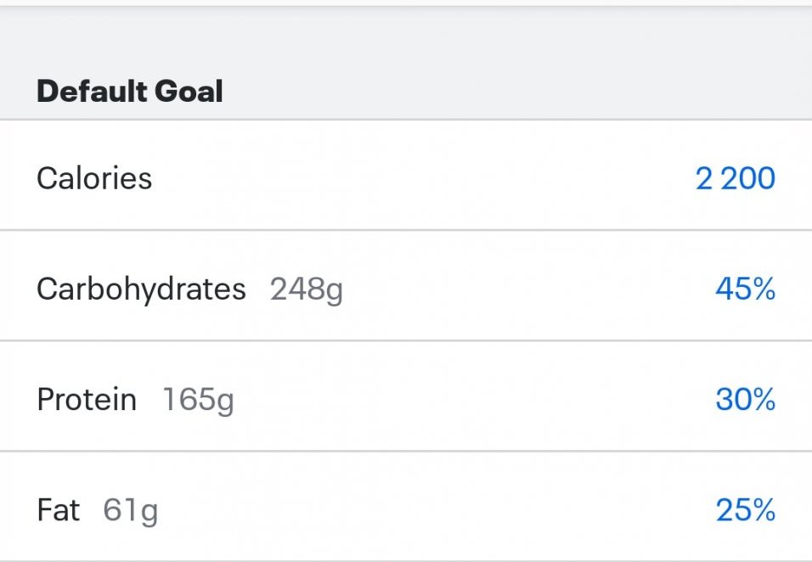Click the 165g protein gram amount
The height and width of the screenshot is (562, 812).
tap(198, 400)
